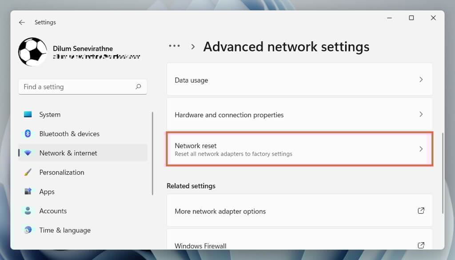The image size is (455, 260).
Task: Click the Time & language globe icon
Action: (28, 230)
